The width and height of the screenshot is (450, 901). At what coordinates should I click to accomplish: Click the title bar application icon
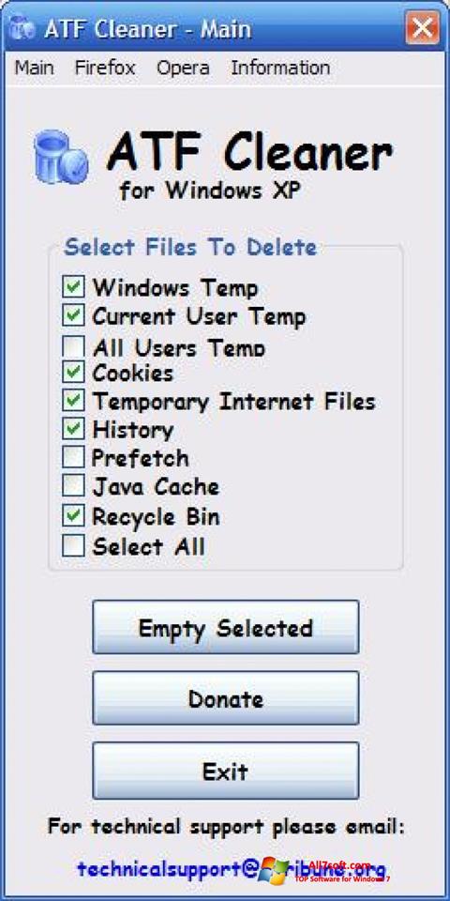(22, 28)
